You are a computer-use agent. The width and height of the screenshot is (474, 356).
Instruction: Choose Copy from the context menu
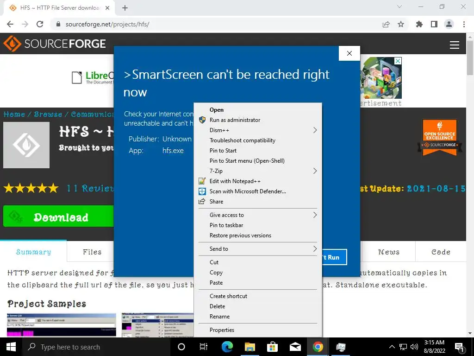pyautogui.click(x=258, y=273)
